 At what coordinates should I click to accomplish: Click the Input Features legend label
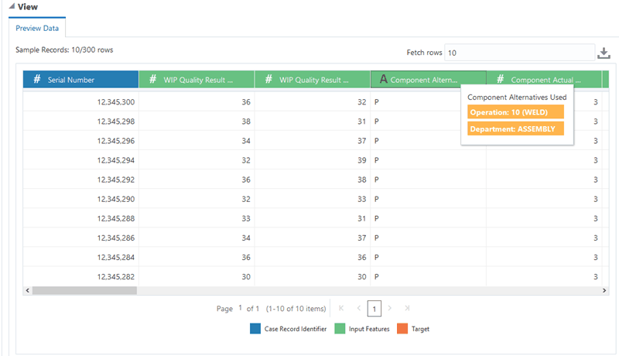(369, 329)
